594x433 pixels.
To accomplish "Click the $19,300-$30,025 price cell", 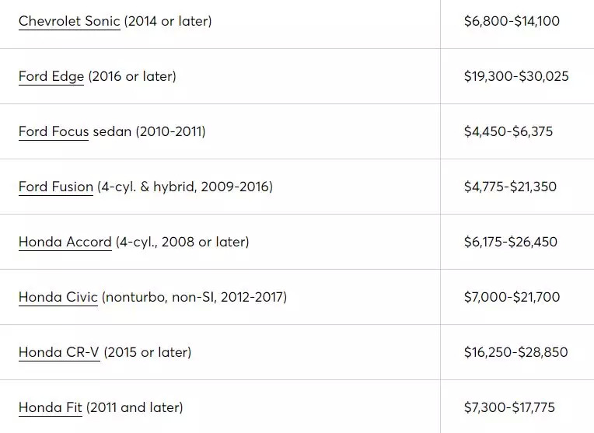I will (516, 76).
